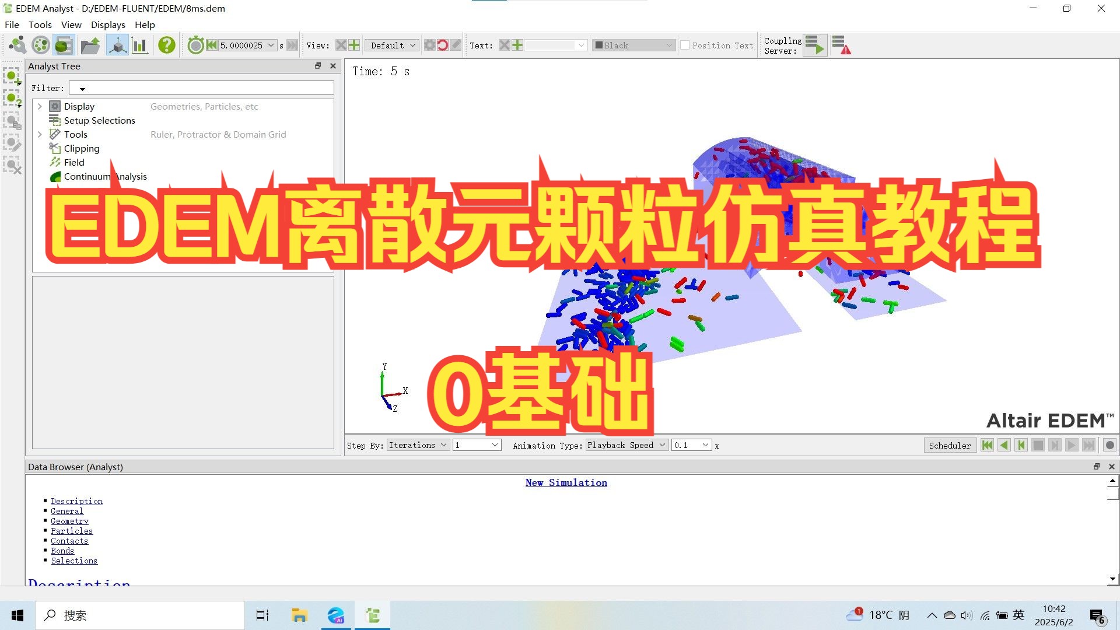Click the second selection tool in left sidebar

12,98
